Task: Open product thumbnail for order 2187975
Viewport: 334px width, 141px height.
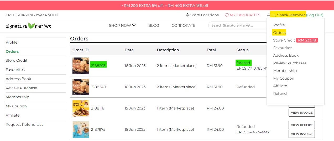Action: [x=81, y=129]
